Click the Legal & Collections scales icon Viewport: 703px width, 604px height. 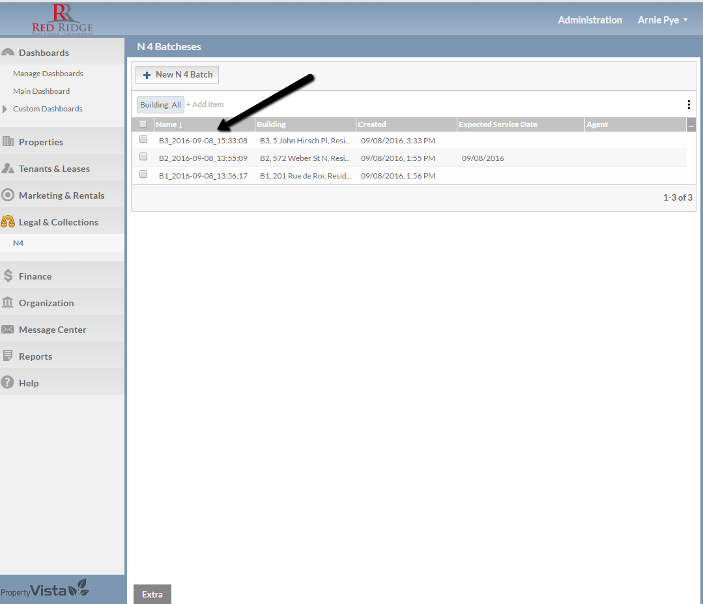(8, 222)
